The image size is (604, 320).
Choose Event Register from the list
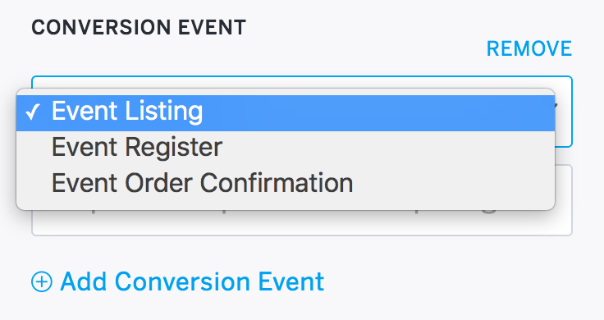286,147
